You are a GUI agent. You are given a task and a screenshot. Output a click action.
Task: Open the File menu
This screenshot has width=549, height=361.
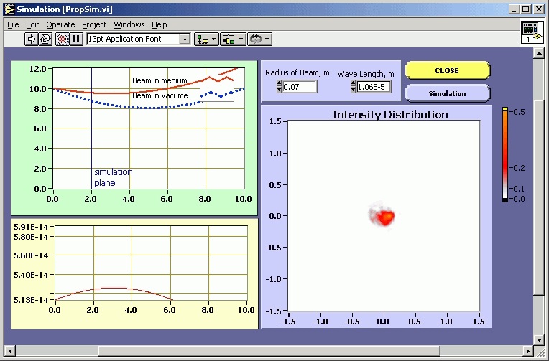point(14,24)
